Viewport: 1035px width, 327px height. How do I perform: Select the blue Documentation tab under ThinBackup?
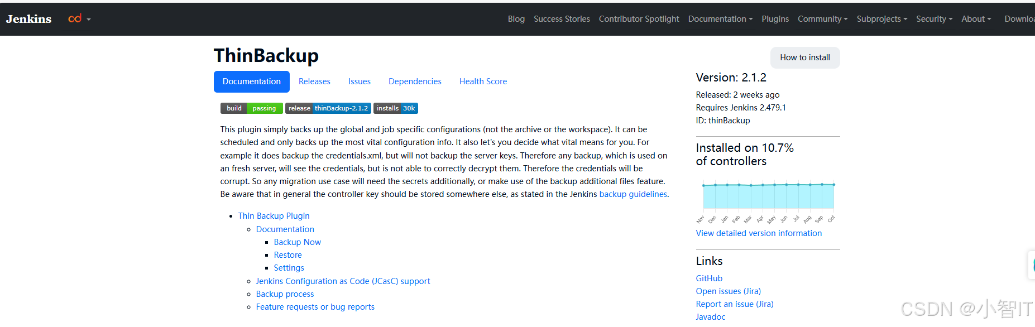tap(252, 81)
